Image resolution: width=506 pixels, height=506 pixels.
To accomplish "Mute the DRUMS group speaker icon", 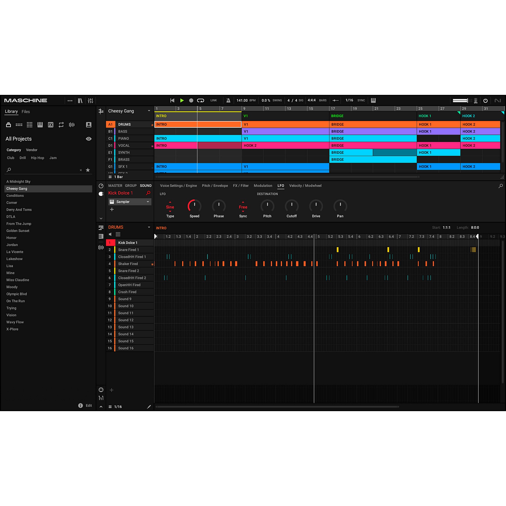I will pyautogui.click(x=110, y=234).
